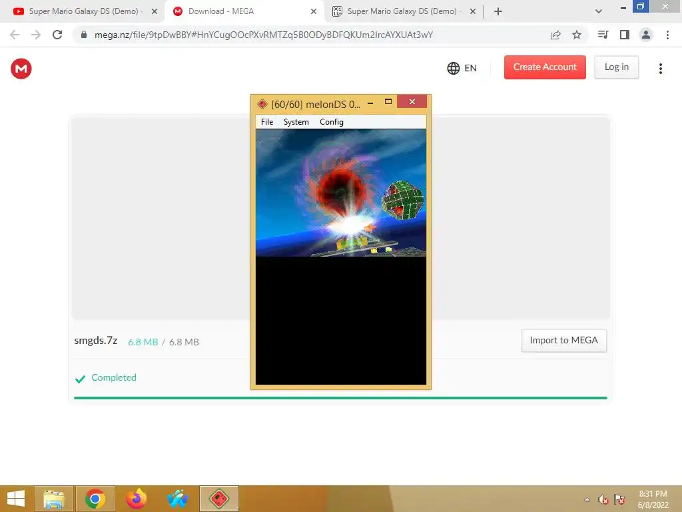Click Import to MEGA button

(563, 341)
